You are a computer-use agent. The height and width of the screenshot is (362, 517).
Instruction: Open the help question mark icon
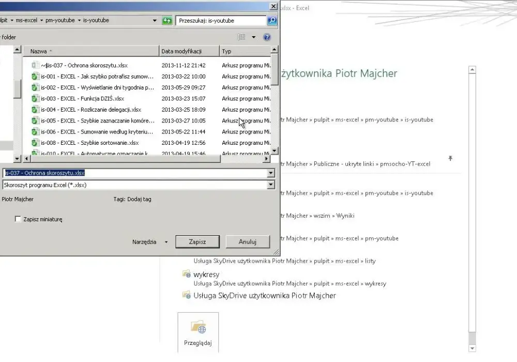click(267, 37)
